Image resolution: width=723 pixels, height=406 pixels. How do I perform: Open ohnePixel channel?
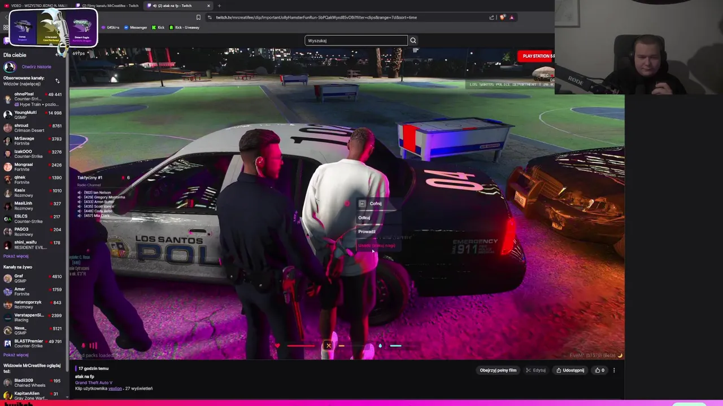coord(34,99)
